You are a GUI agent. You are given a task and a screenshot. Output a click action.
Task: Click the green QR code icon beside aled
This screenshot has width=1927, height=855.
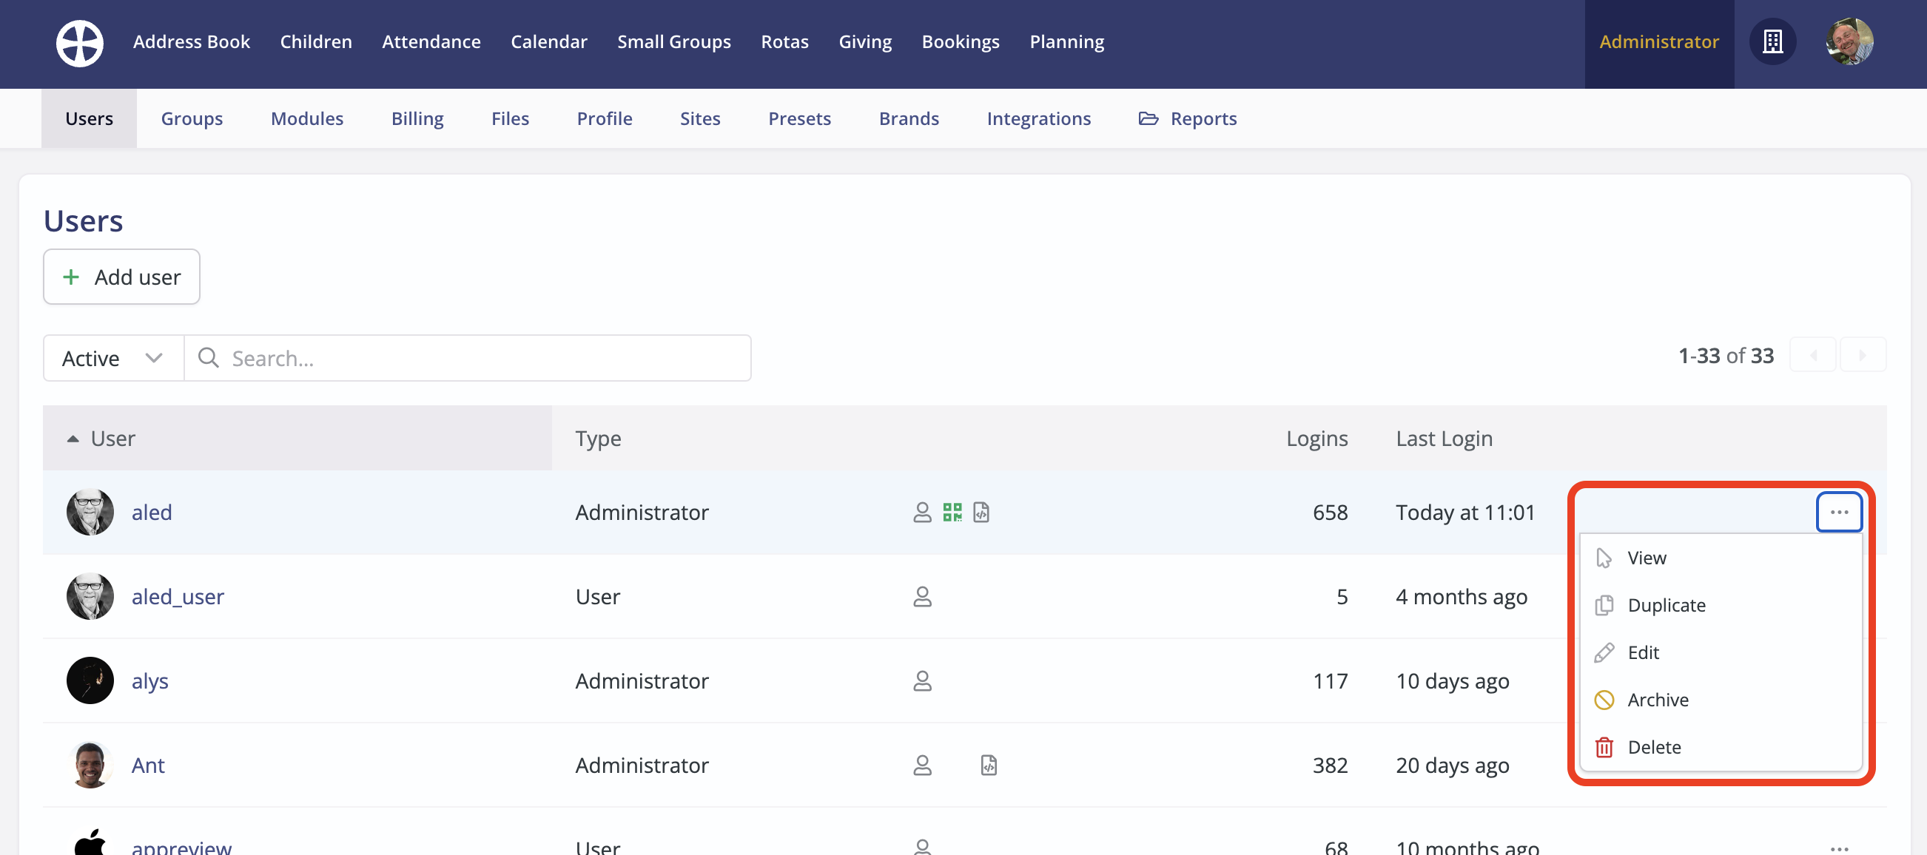952,512
